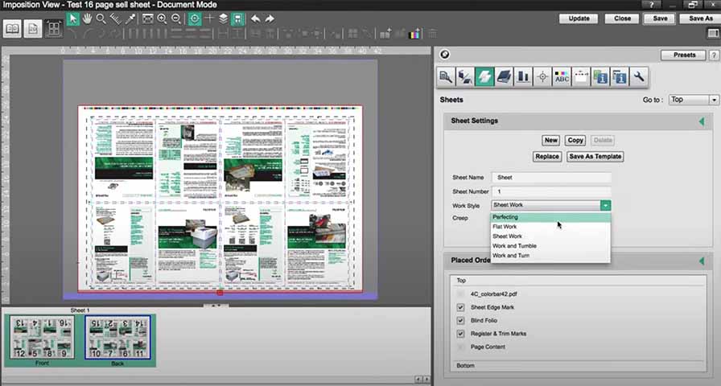The image size is (721, 386).
Task: Click the Save button
Action: pos(661,18)
